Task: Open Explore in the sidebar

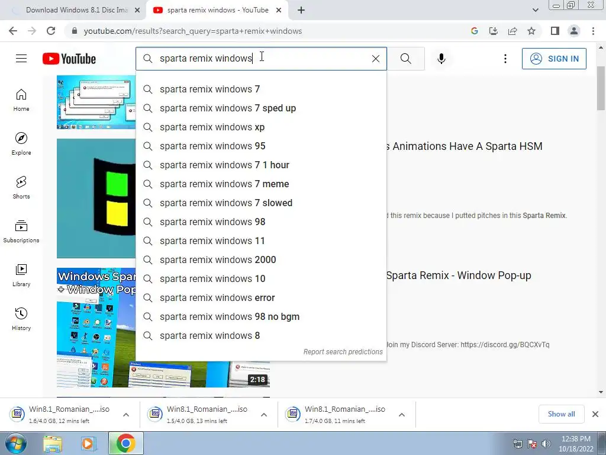Action: click(x=21, y=144)
